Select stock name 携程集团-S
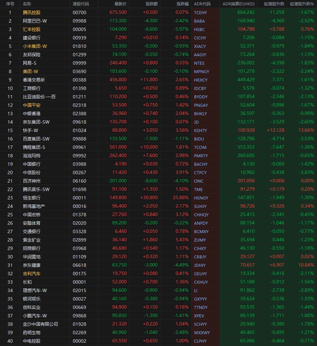This screenshot has height=346, width=317. (x=34, y=147)
